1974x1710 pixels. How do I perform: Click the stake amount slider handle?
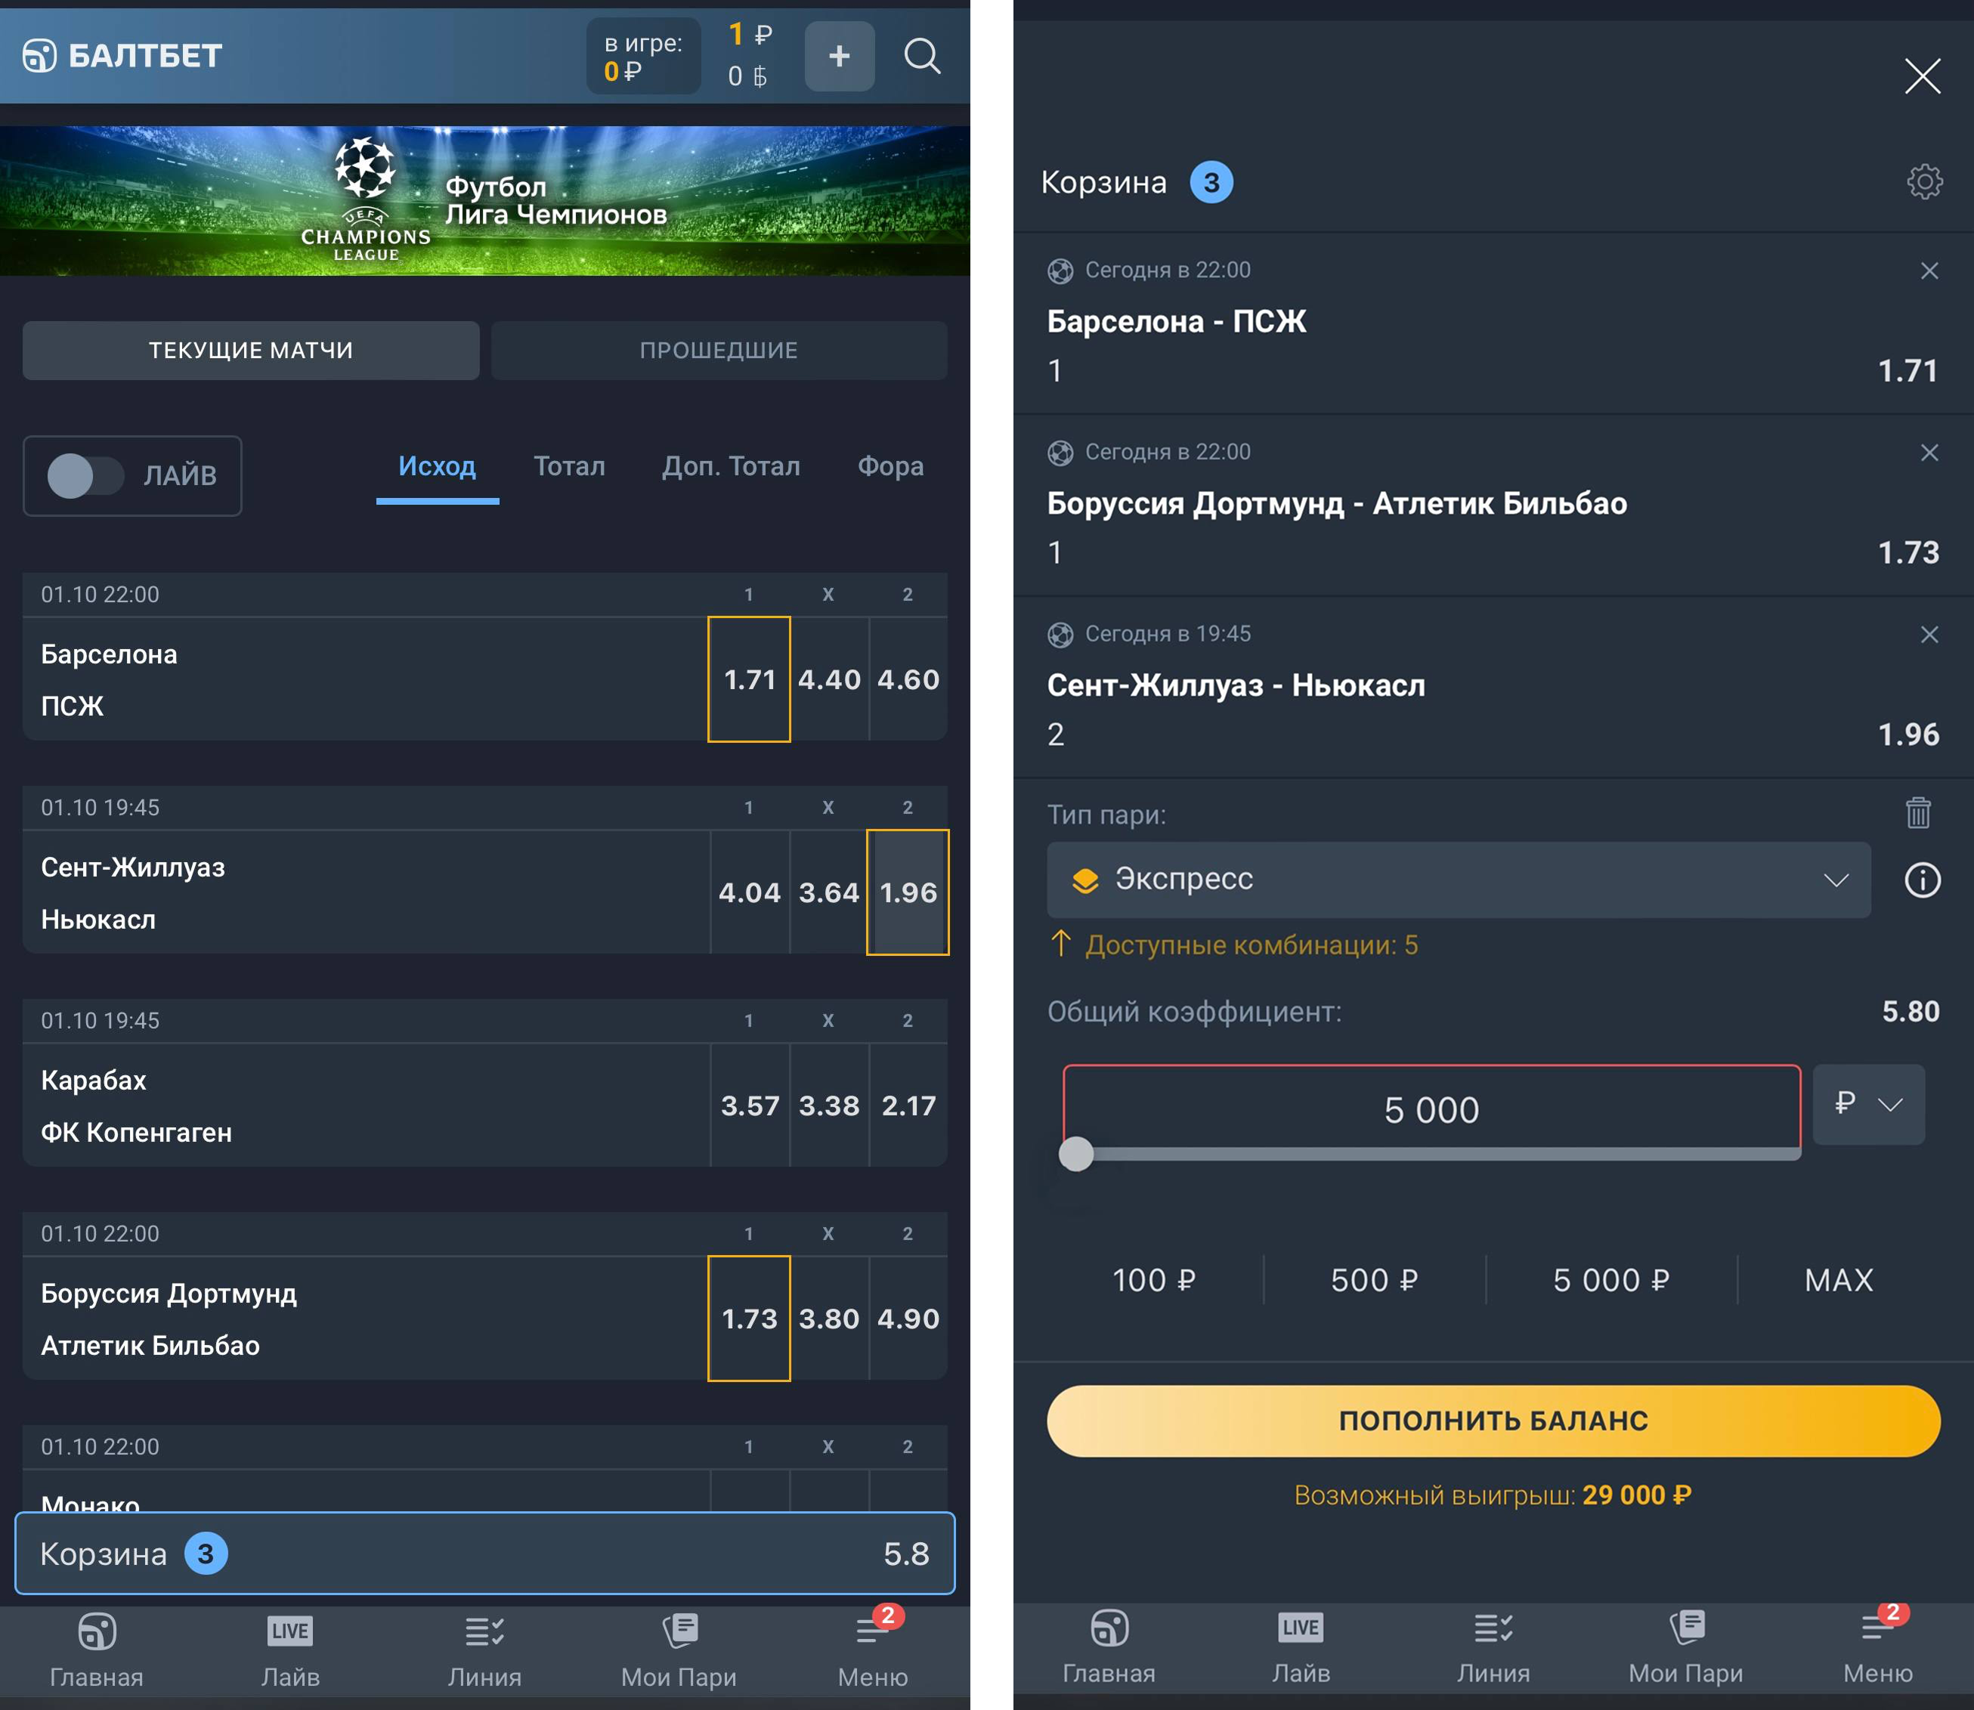[x=1075, y=1154]
